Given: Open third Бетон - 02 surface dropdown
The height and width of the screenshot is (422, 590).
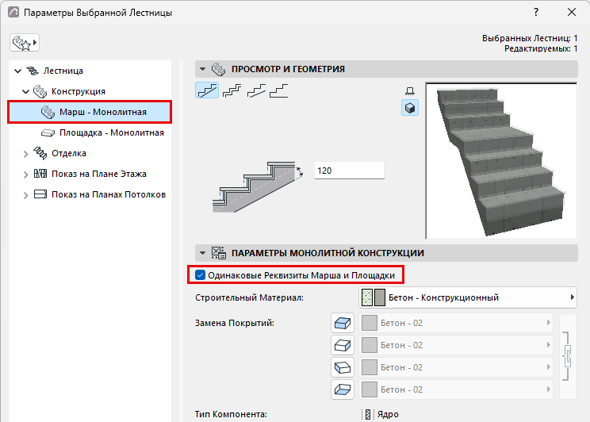Looking at the screenshot, I should pyautogui.click(x=456, y=367).
